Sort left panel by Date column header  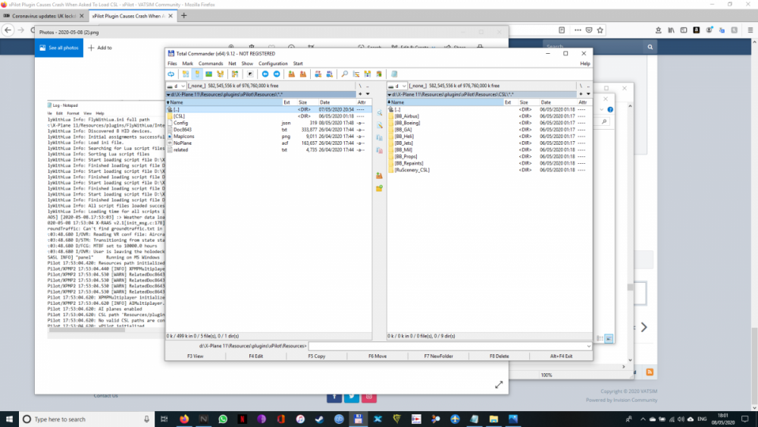324,102
